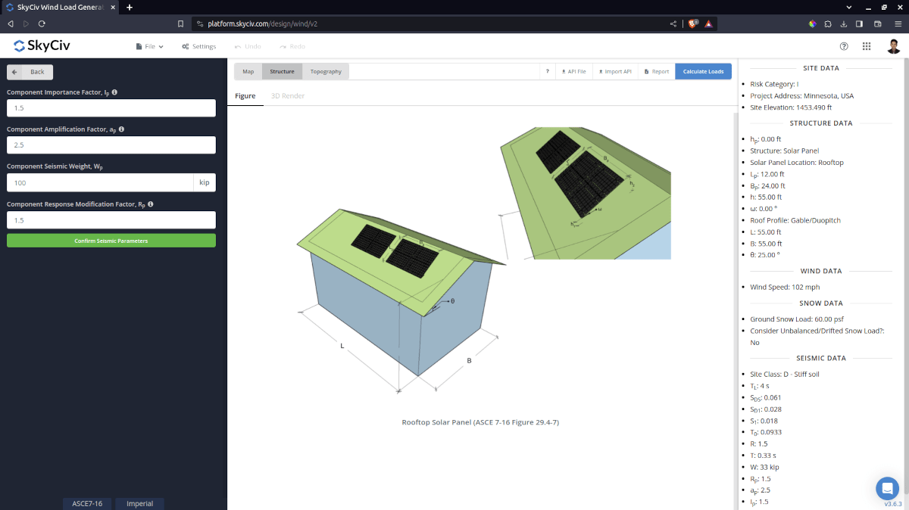Click the Settings gear in the top header
Image resolution: width=909 pixels, height=510 pixels.
coord(198,45)
